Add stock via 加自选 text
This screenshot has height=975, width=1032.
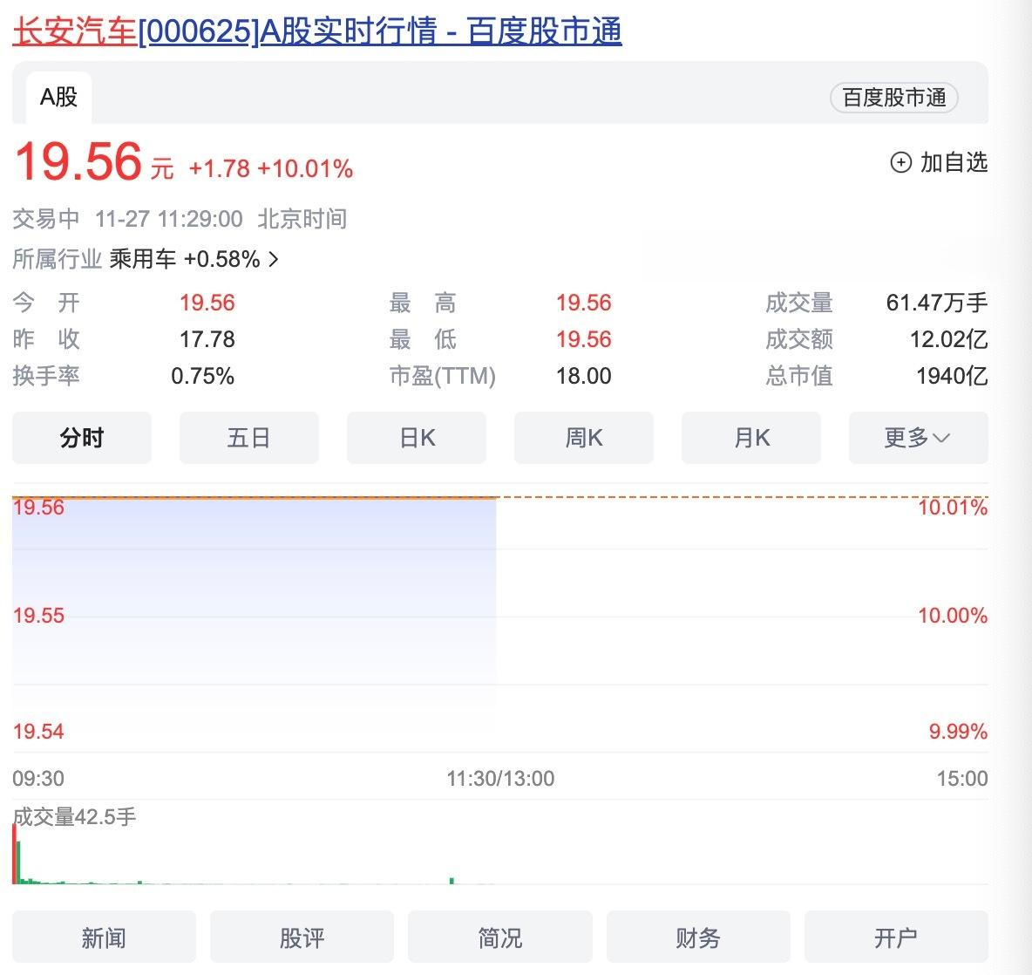point(953,162)
